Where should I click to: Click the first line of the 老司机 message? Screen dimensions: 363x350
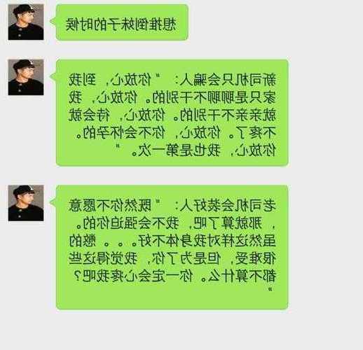click(172, 205)
